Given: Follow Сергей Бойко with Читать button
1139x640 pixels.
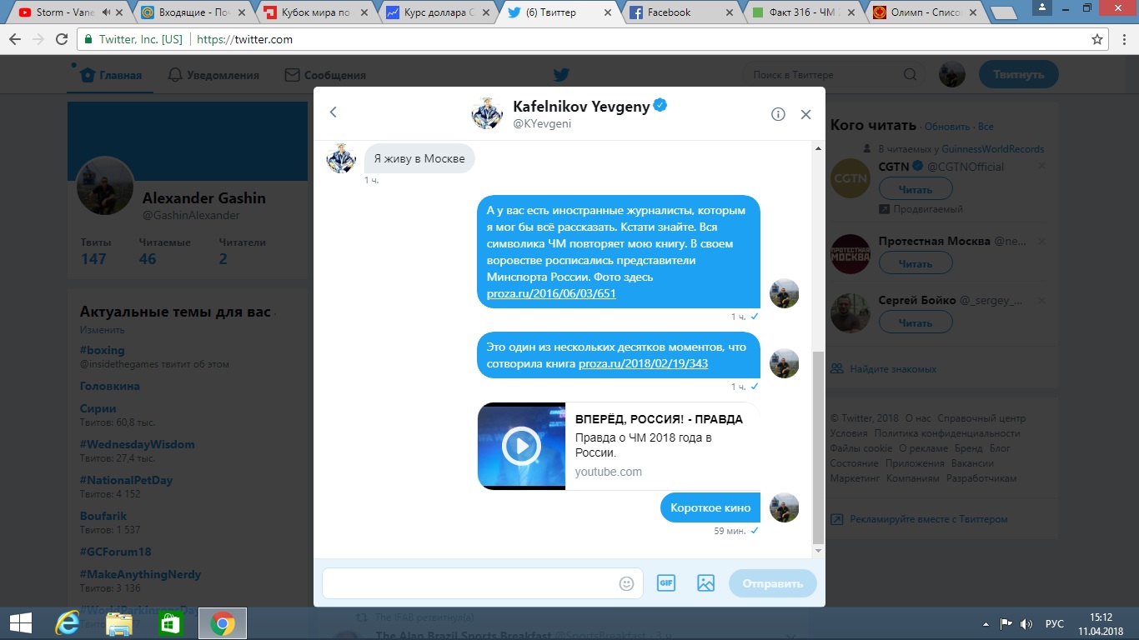Looking at the screenshot, I should [916, 322].
